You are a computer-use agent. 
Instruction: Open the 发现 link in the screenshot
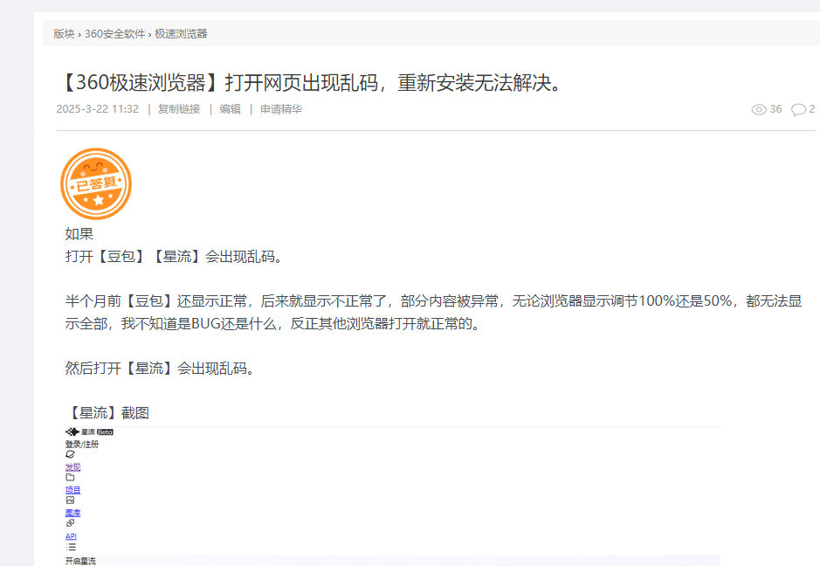coord(72,467)
